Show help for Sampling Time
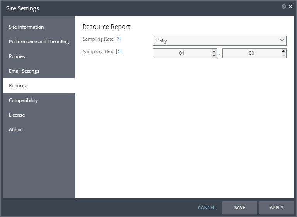The image size is (297, 217). 119,52
